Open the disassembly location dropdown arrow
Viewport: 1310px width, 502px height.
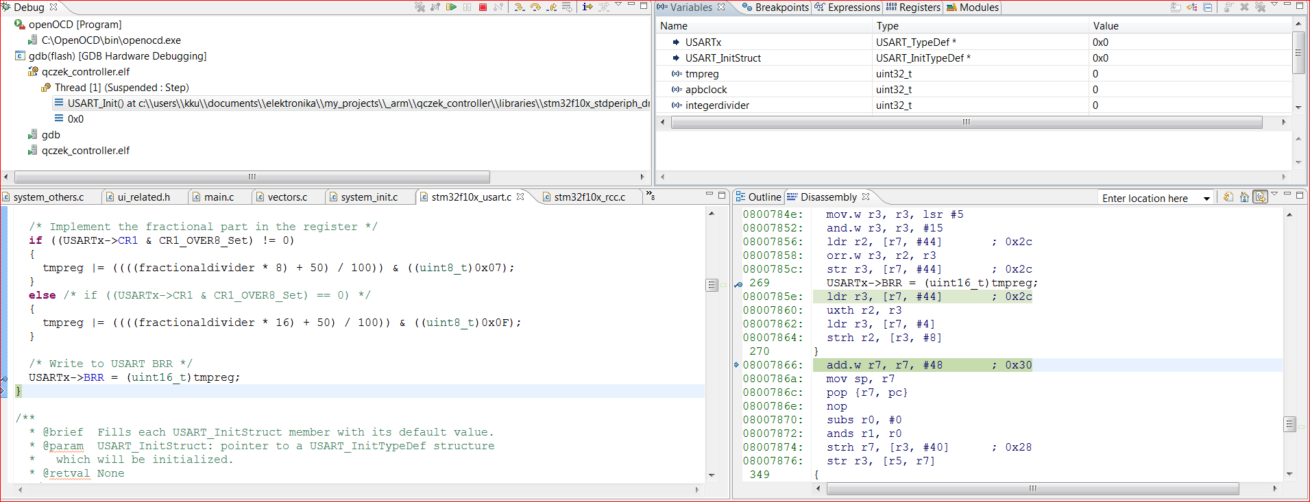coord(1206,199)
